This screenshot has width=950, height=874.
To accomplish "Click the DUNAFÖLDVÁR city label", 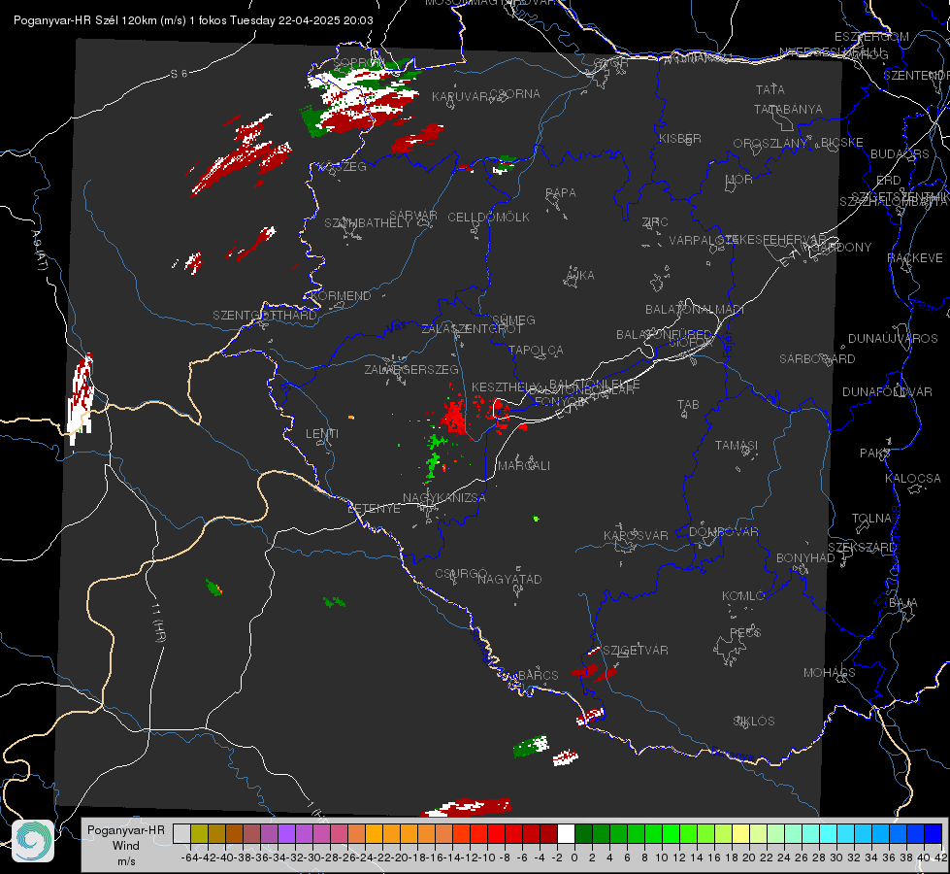I will click(887, 392).
